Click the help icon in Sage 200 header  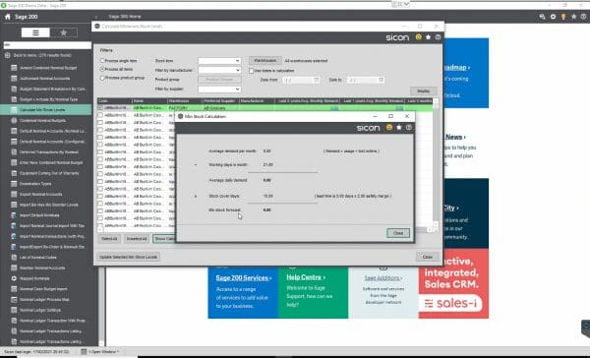(583, 17)
